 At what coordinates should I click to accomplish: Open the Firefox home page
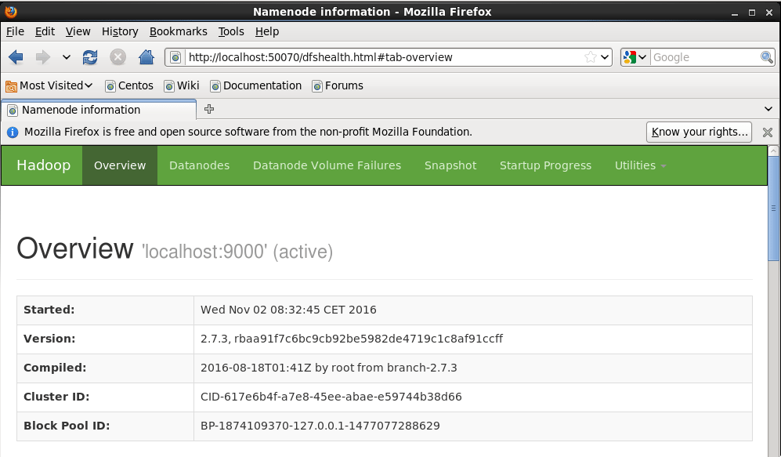point(146,56)
